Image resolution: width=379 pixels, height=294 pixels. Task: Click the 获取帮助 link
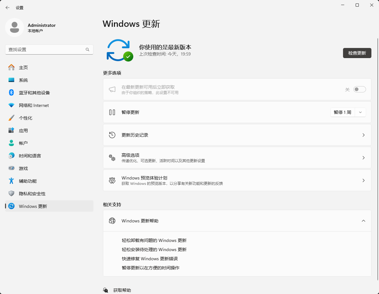(122, 290)
